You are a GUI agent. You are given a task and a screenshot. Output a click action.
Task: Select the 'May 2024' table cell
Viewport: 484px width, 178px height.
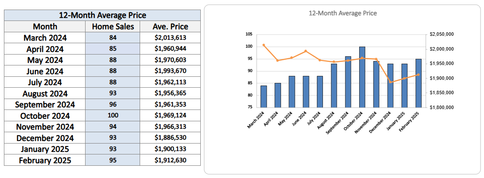click(x=45, y=60)
